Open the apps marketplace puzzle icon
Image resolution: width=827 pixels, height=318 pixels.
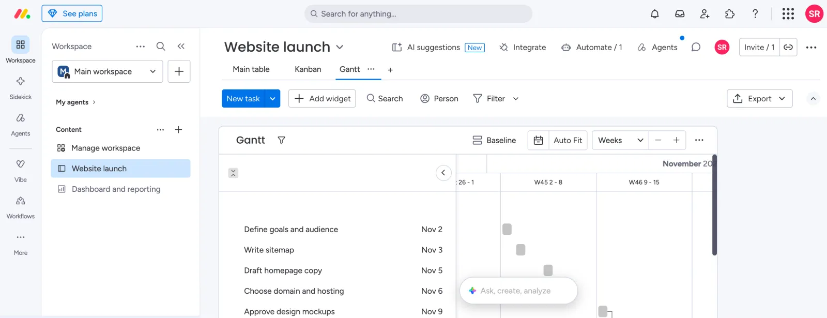(x=730, y=14)
